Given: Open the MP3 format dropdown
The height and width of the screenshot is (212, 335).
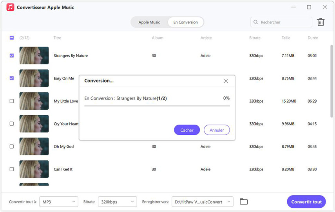Looking at the screenshot, I should (59, 202).
